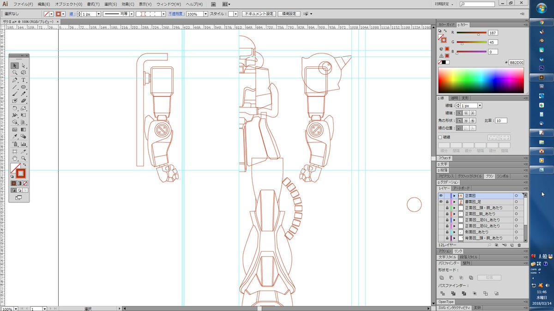
Task: Set the None color mode in toolbox
Action: tap(25, 183)
